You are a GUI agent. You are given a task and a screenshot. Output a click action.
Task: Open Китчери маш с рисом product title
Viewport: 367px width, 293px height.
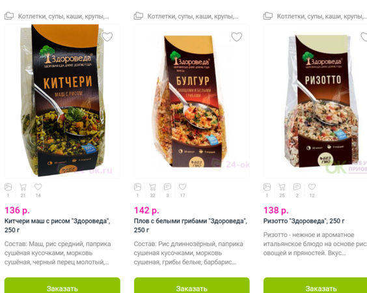57,225
